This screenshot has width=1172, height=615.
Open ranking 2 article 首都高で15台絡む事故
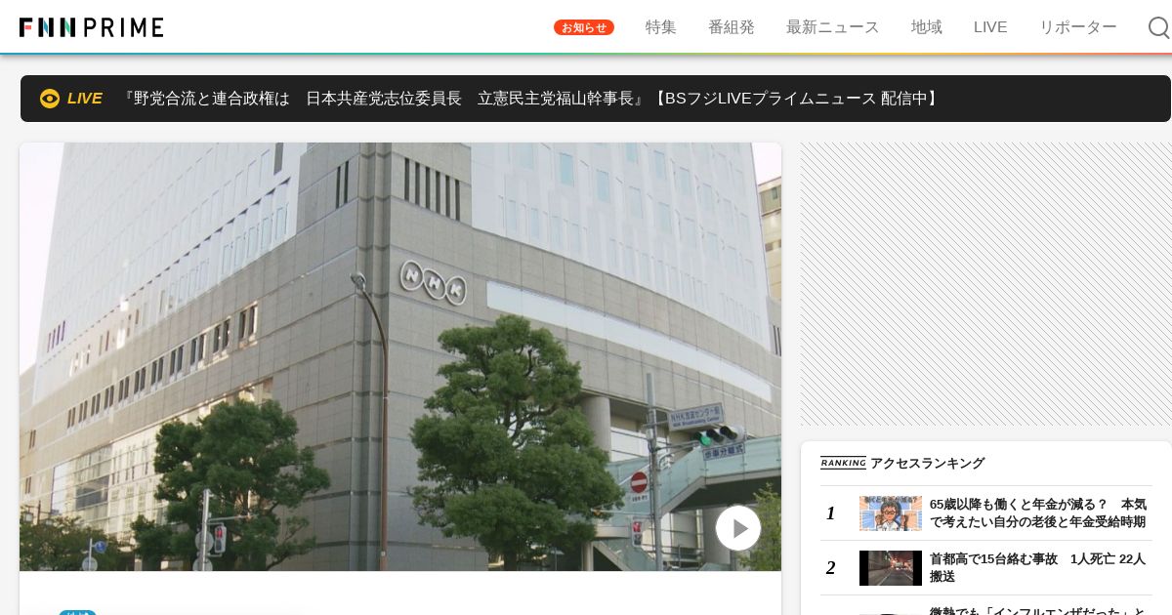(1038, 568)
